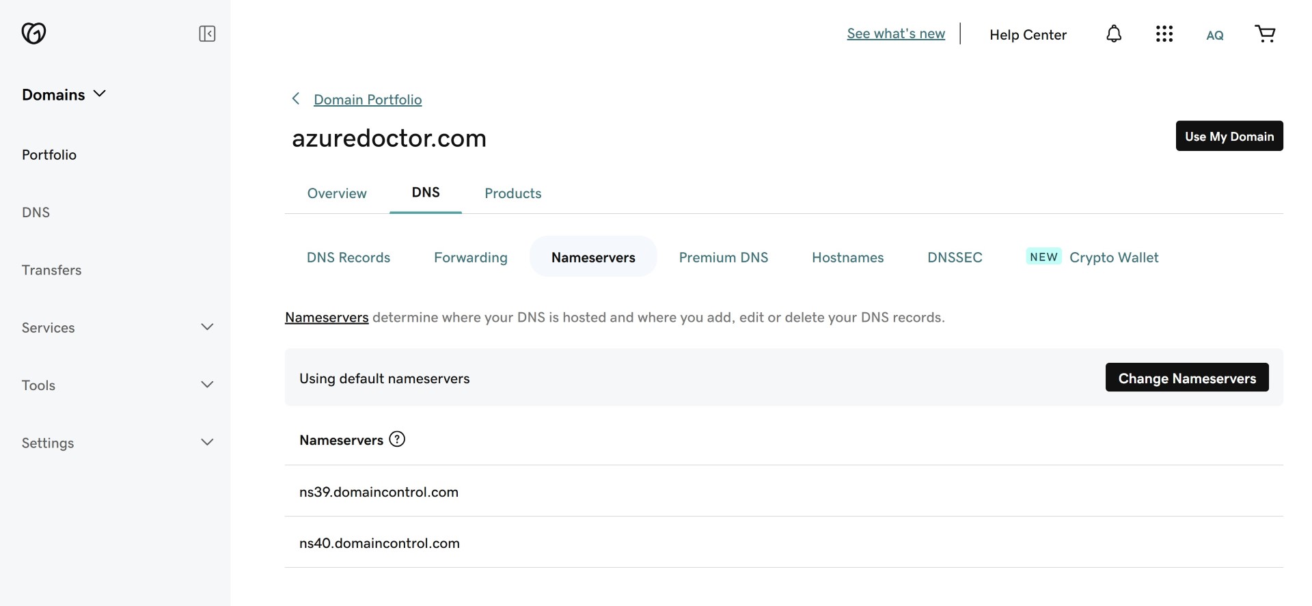The height and width of the screenshot is (606, 1312).
Task: Expand the Tools sidebar section
Action: click(x=118, y=385)
